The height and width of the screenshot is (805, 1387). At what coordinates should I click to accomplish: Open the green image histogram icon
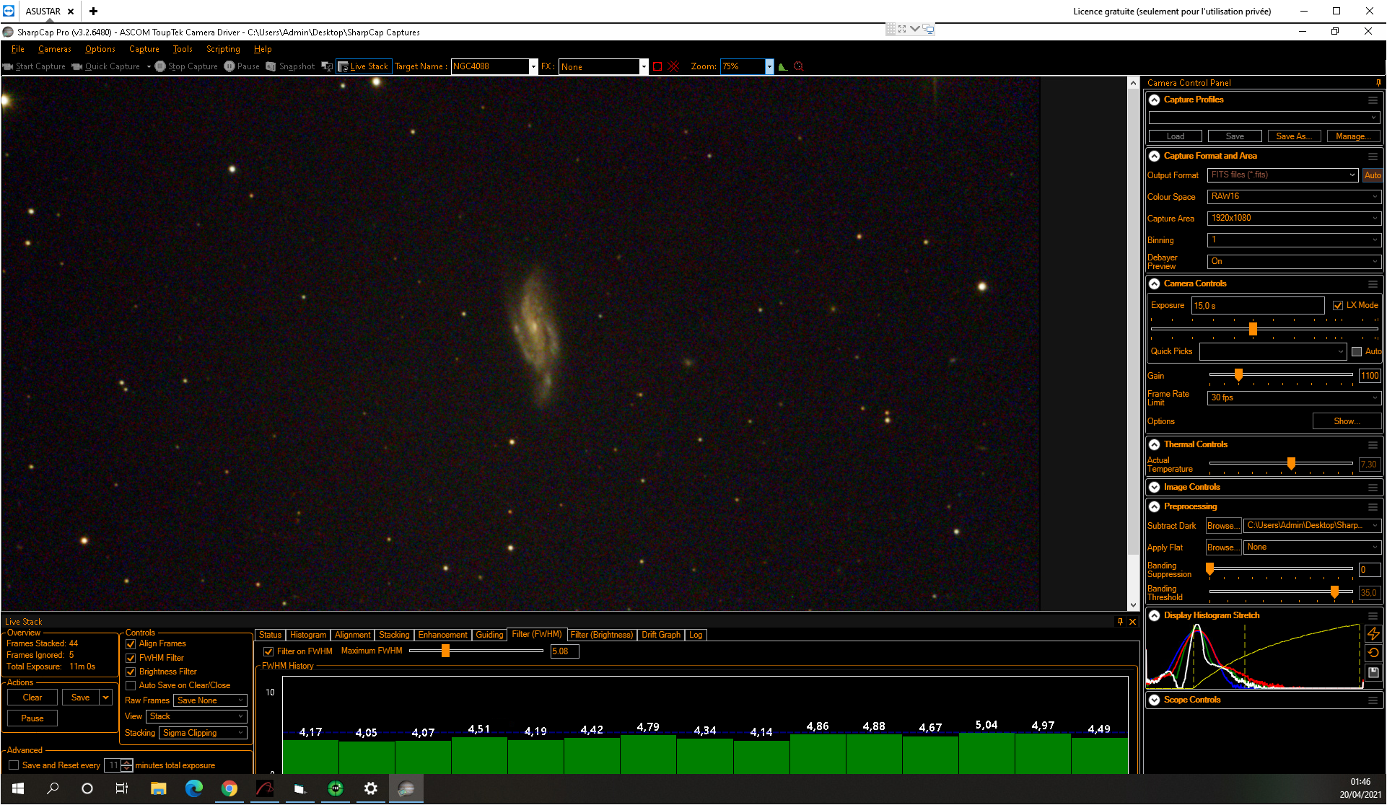tap(783, 66)
